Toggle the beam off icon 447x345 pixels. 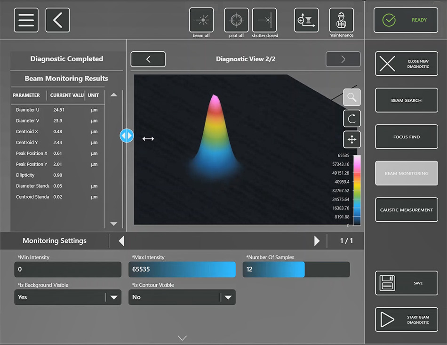click(x=201, y=20)
